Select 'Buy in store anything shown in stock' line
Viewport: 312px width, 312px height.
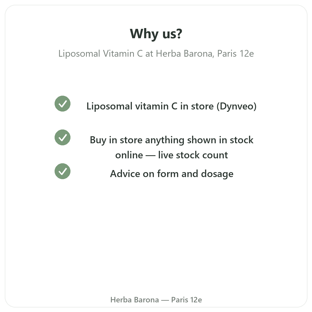[x=172, y=140]
